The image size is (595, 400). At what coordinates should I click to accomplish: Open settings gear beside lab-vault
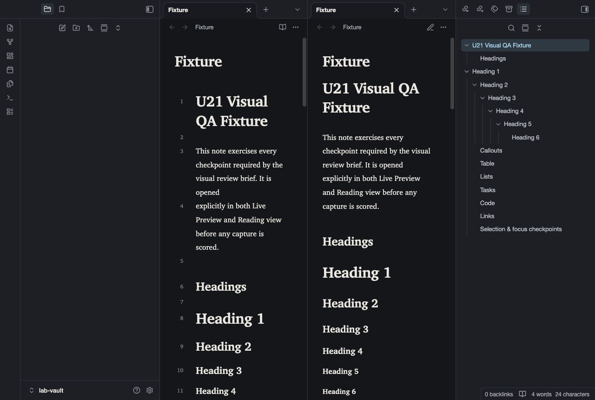[x=150, y=390]
